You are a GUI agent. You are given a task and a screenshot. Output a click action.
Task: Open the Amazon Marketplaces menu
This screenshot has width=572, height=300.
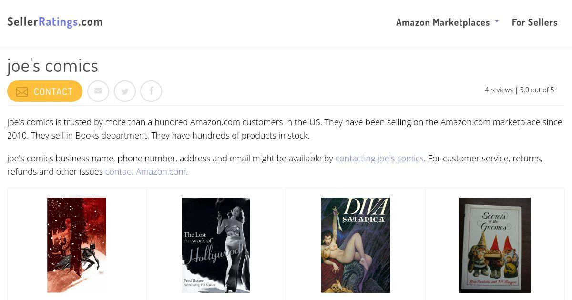tap(443, 22)
